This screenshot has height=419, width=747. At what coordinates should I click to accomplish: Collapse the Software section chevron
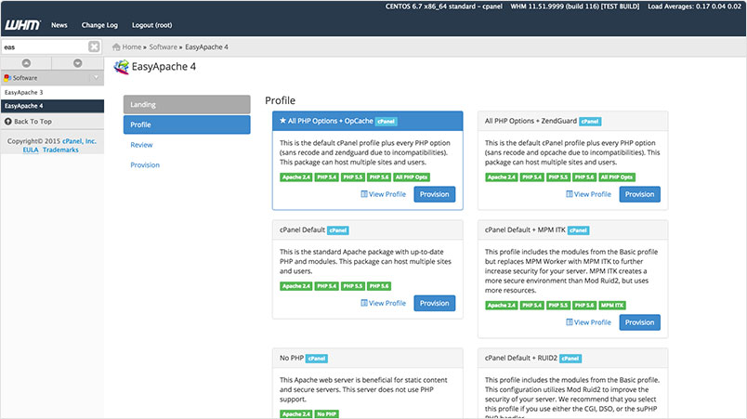96,78
